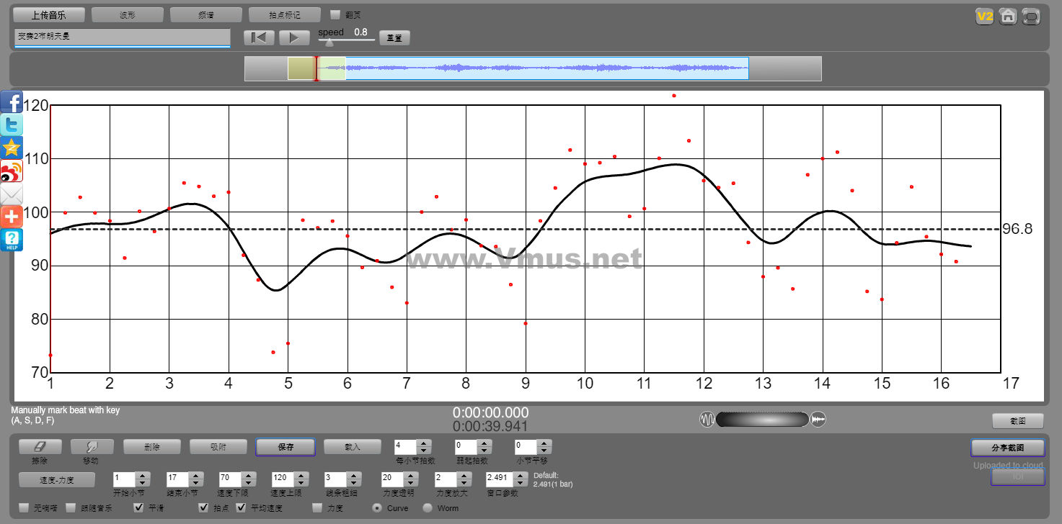Viewport: 1062px width, 524px height.
Task: Share via the Twitter sidebar icon
Action: pyautogui.click(x=12, y=125)
